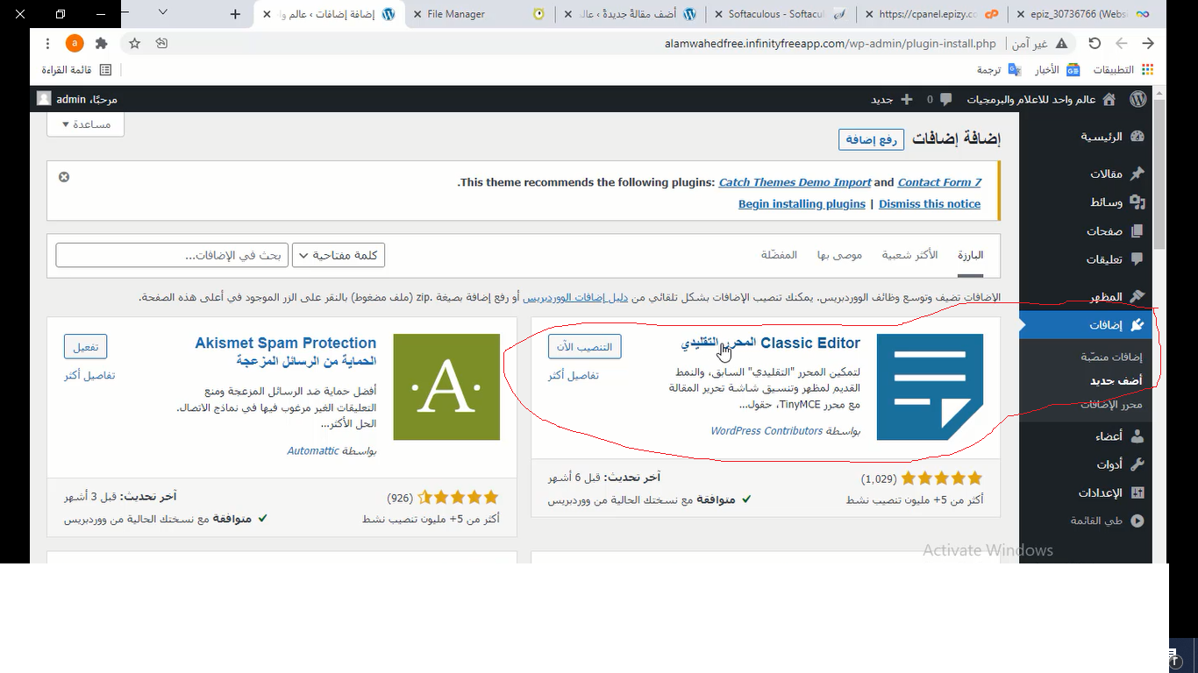The image size is (1198, 673).
Task: Open comments bubble in the admin bar
Action: coord(938,100)
